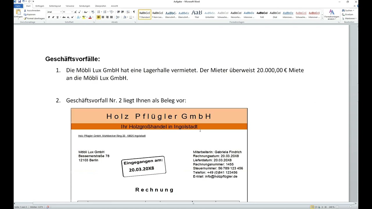Screen dimensions: 372x209
Task: Open the Schriftart dialog launcher
Action: (x=94, y=22)
